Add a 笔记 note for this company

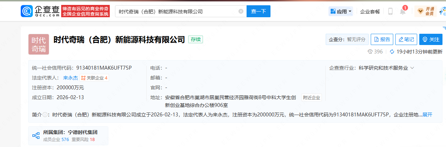(x=406, y=39)
